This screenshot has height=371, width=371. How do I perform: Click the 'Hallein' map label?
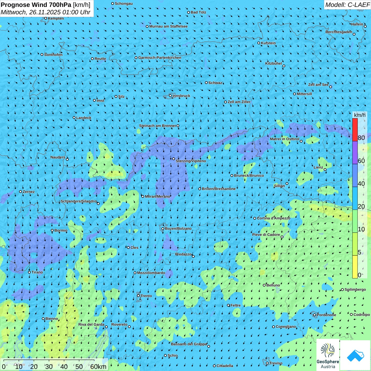357,24
